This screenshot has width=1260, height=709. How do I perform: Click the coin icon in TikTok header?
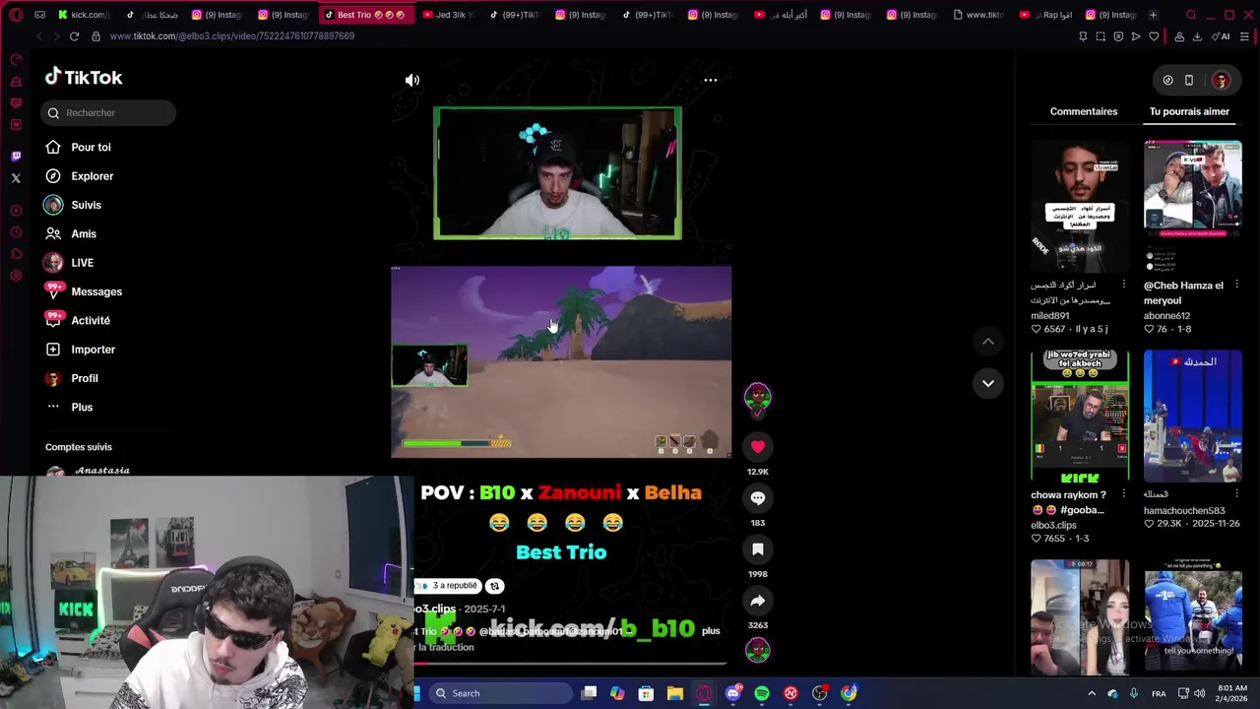coord(1167,81)
